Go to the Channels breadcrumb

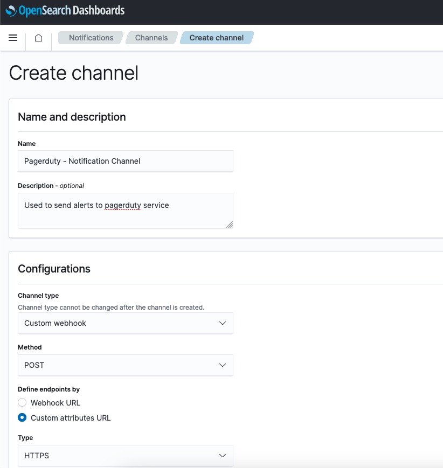(151, 38)
